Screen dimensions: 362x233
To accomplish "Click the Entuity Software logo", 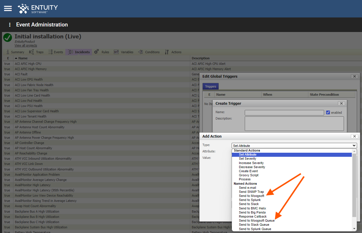I will [x=38, y=8].
